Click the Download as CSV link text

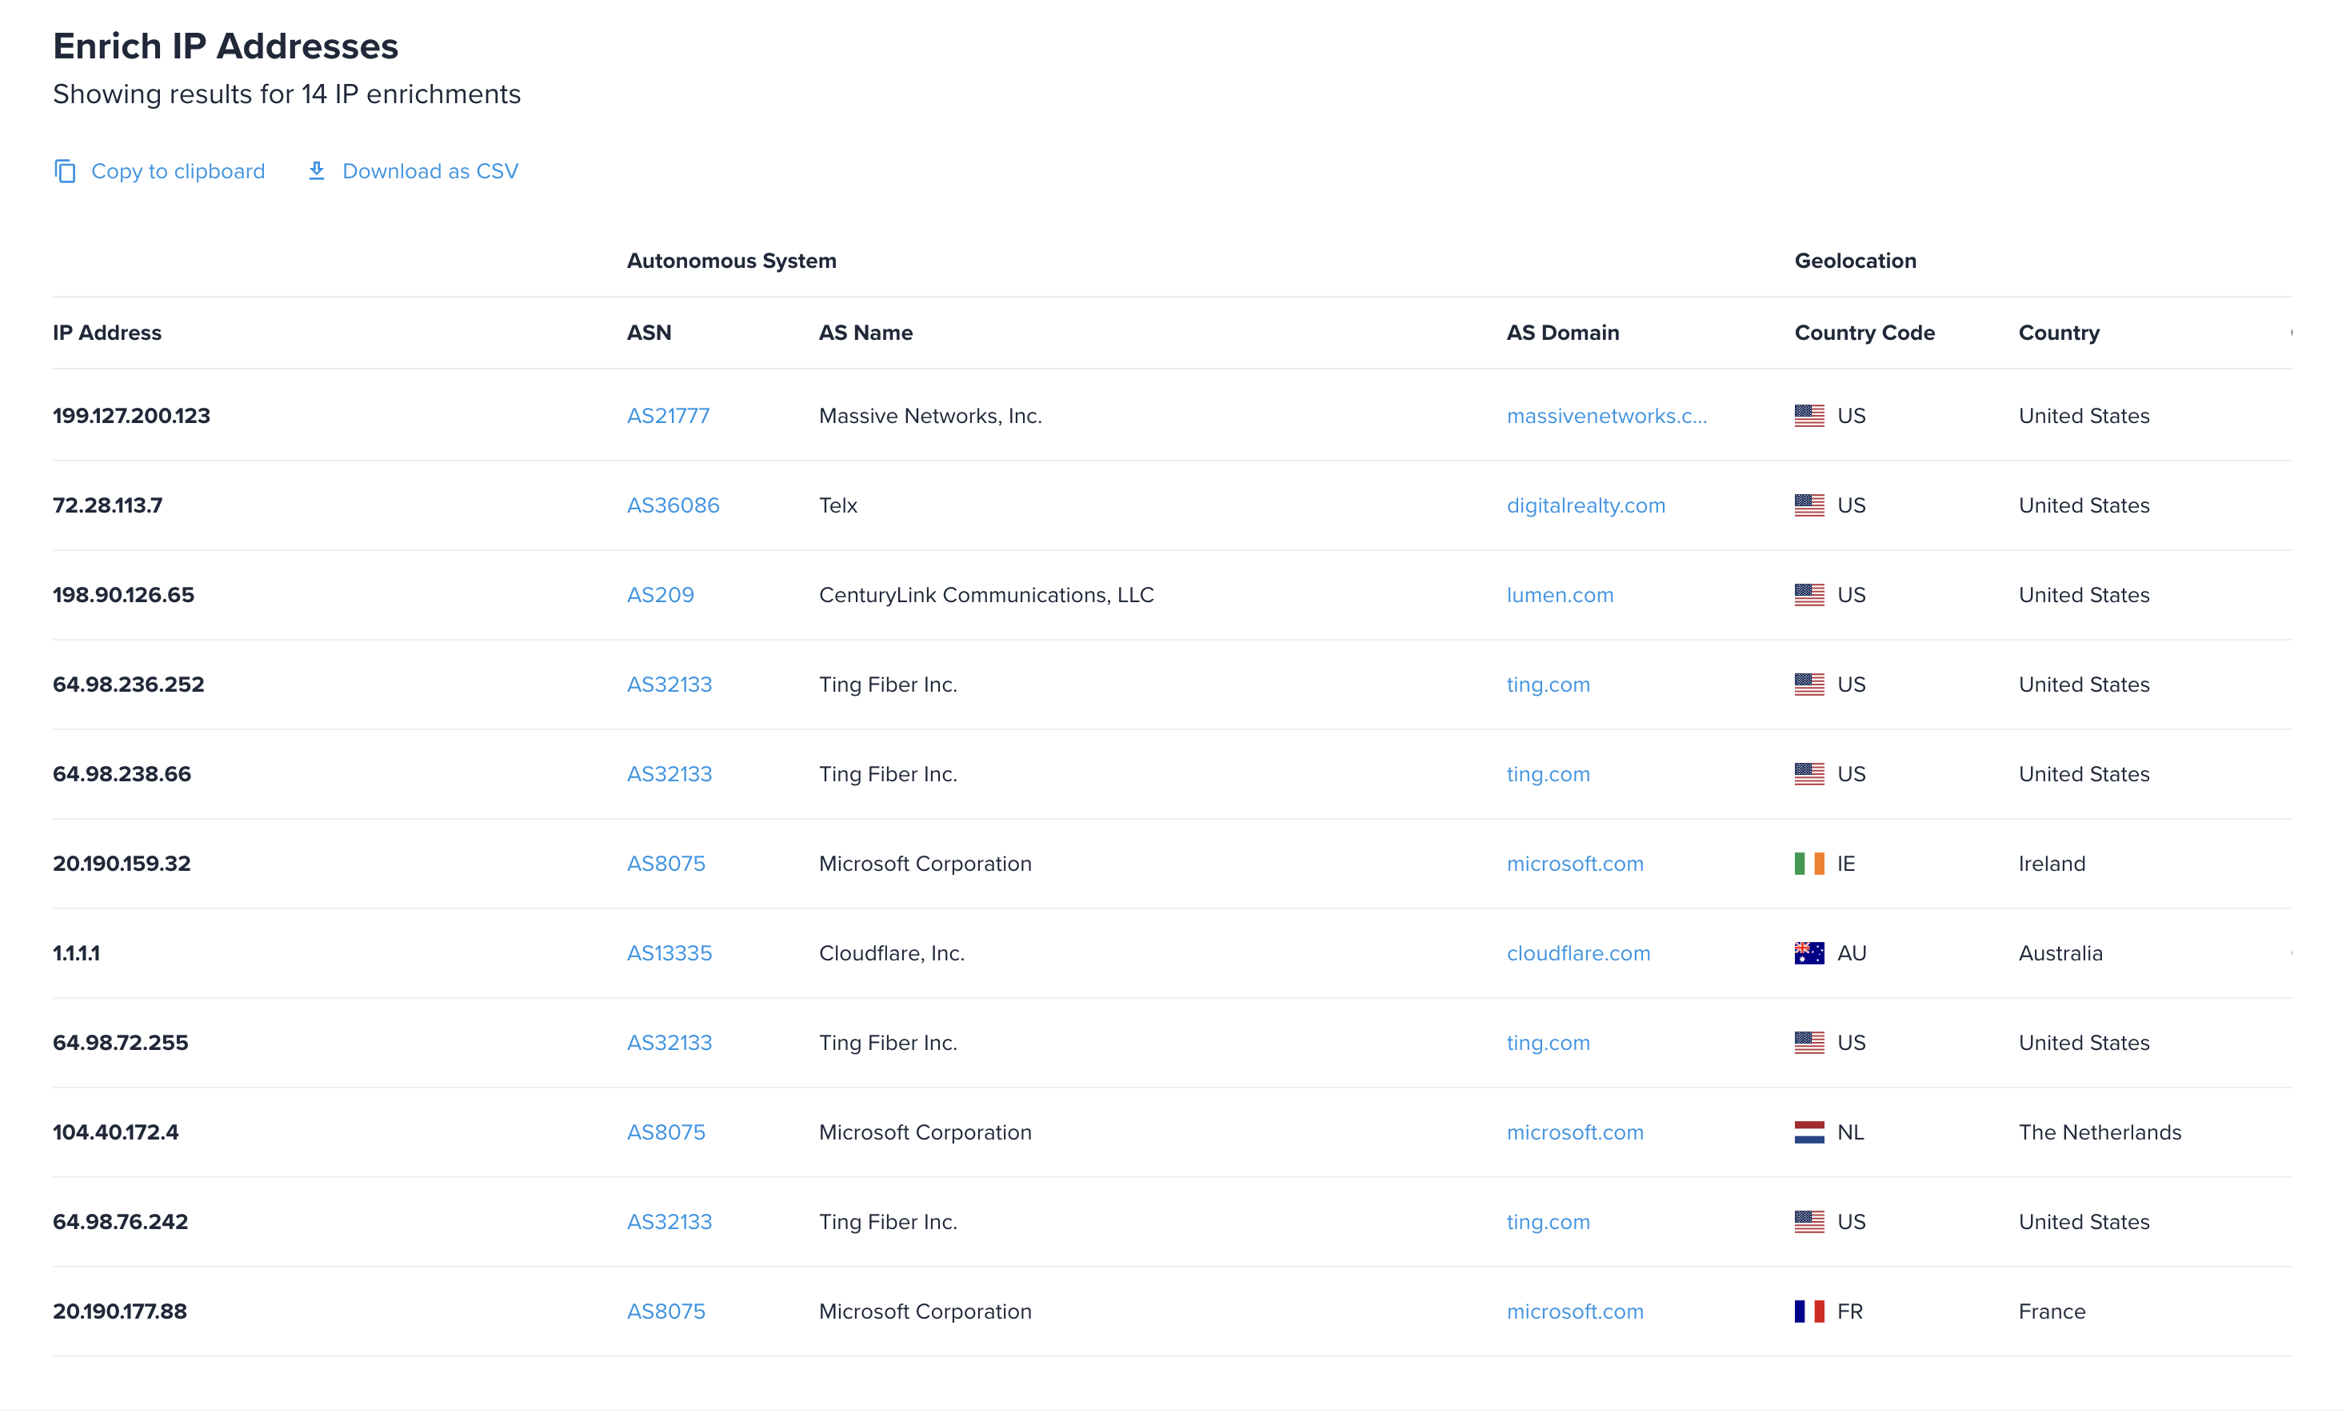430,171
